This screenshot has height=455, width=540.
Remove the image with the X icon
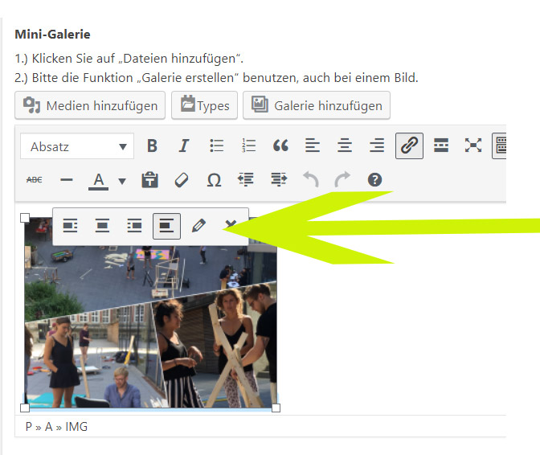[231, 226]
